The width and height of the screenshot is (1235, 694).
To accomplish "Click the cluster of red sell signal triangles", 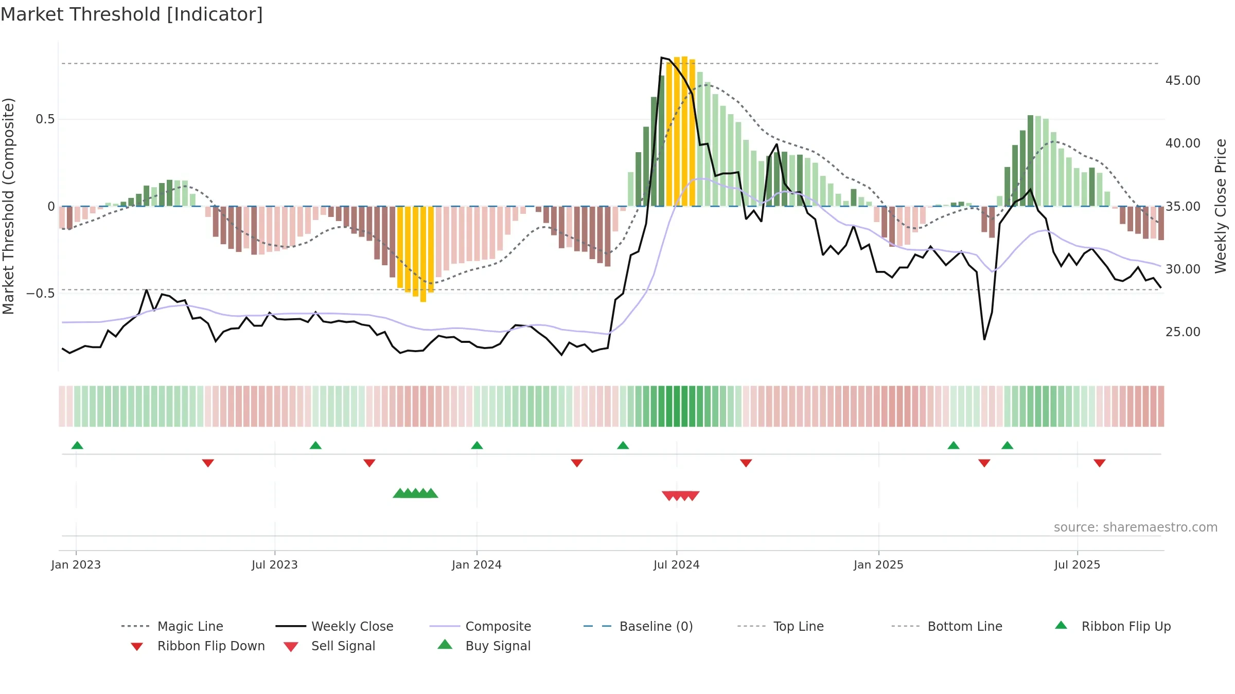I will click(x=680, y=496).
